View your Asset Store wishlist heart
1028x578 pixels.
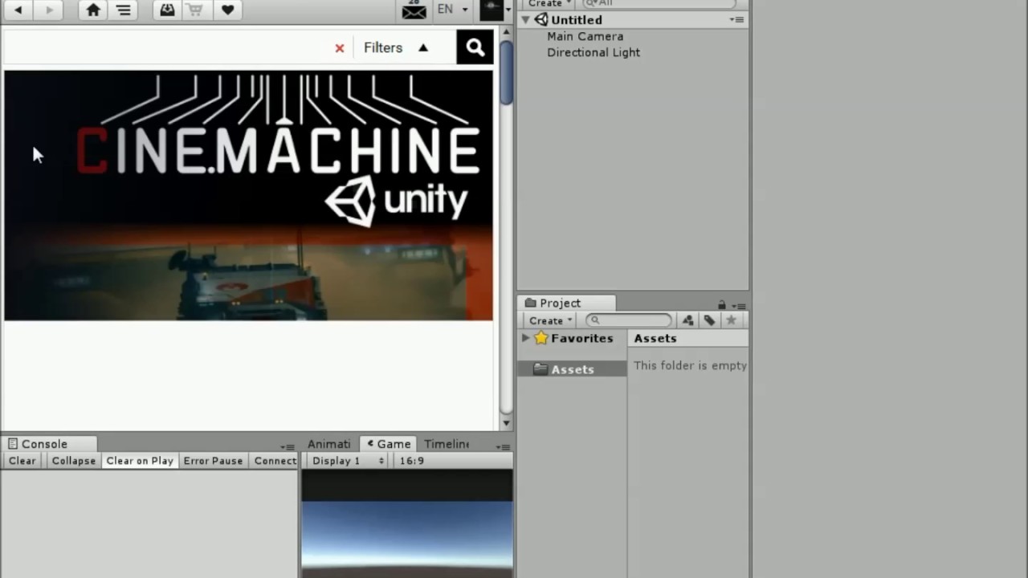[x=227, y=10]
